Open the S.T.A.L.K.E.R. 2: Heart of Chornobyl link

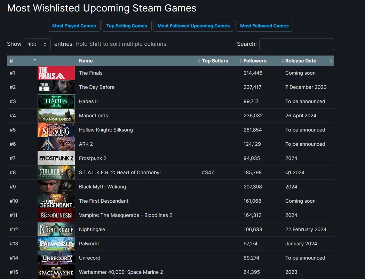tap(120, 172)
